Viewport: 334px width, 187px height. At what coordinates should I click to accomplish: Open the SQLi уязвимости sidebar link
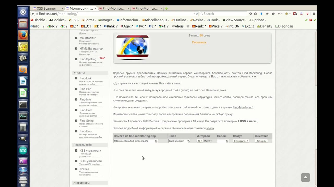pos(91,161)
